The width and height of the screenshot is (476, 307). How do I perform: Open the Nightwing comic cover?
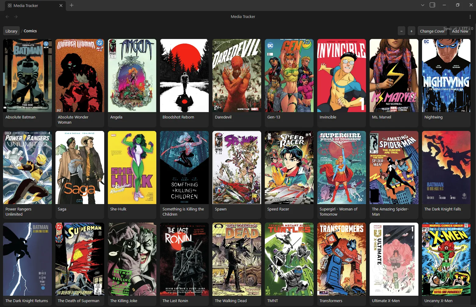click(x=446, y=76)
